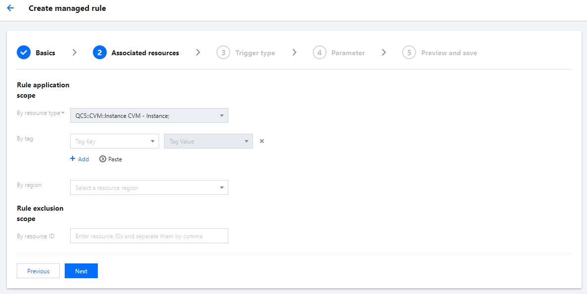
Task: Click the step 3 circle icon
Action: tap(223, 53)
